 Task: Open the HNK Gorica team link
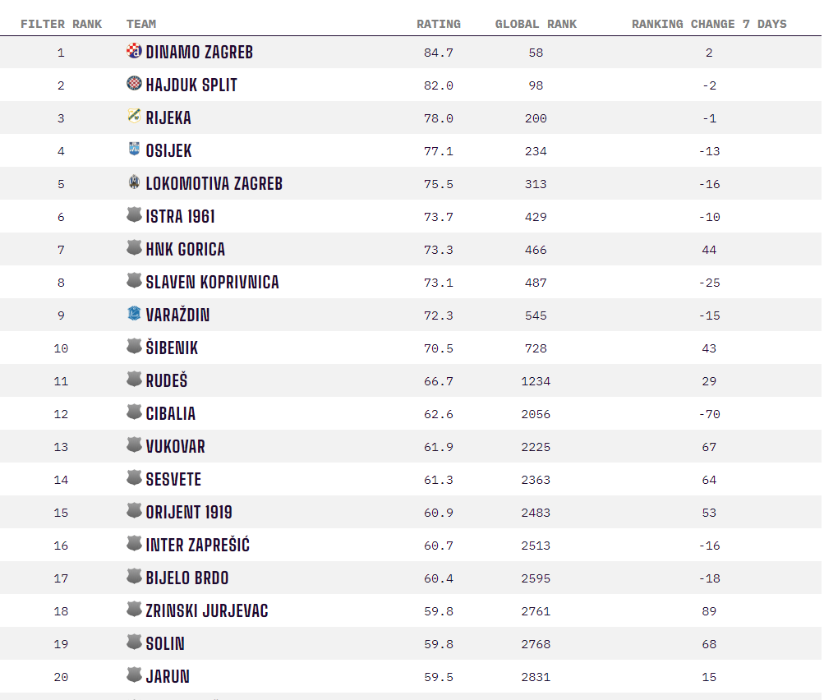pos(185,250)
